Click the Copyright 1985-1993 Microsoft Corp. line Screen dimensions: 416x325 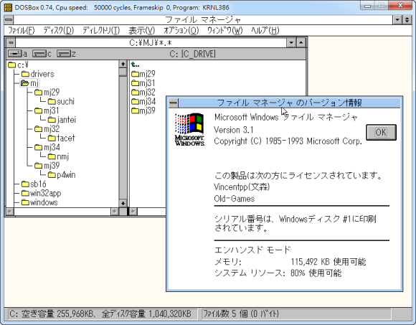(x=288, y=141)
